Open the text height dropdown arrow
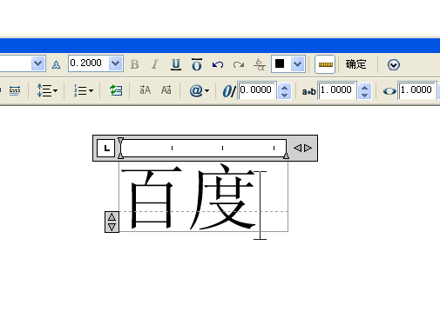This screenshot has height=325, width=440. coord(115,63)
